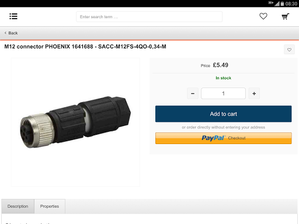Screen dimensions: 299x224
Task: Tap the battery icon in status bar
Action: tap(282, 3)
